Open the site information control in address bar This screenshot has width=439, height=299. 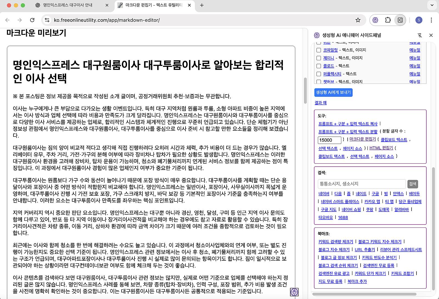[47, 20]
